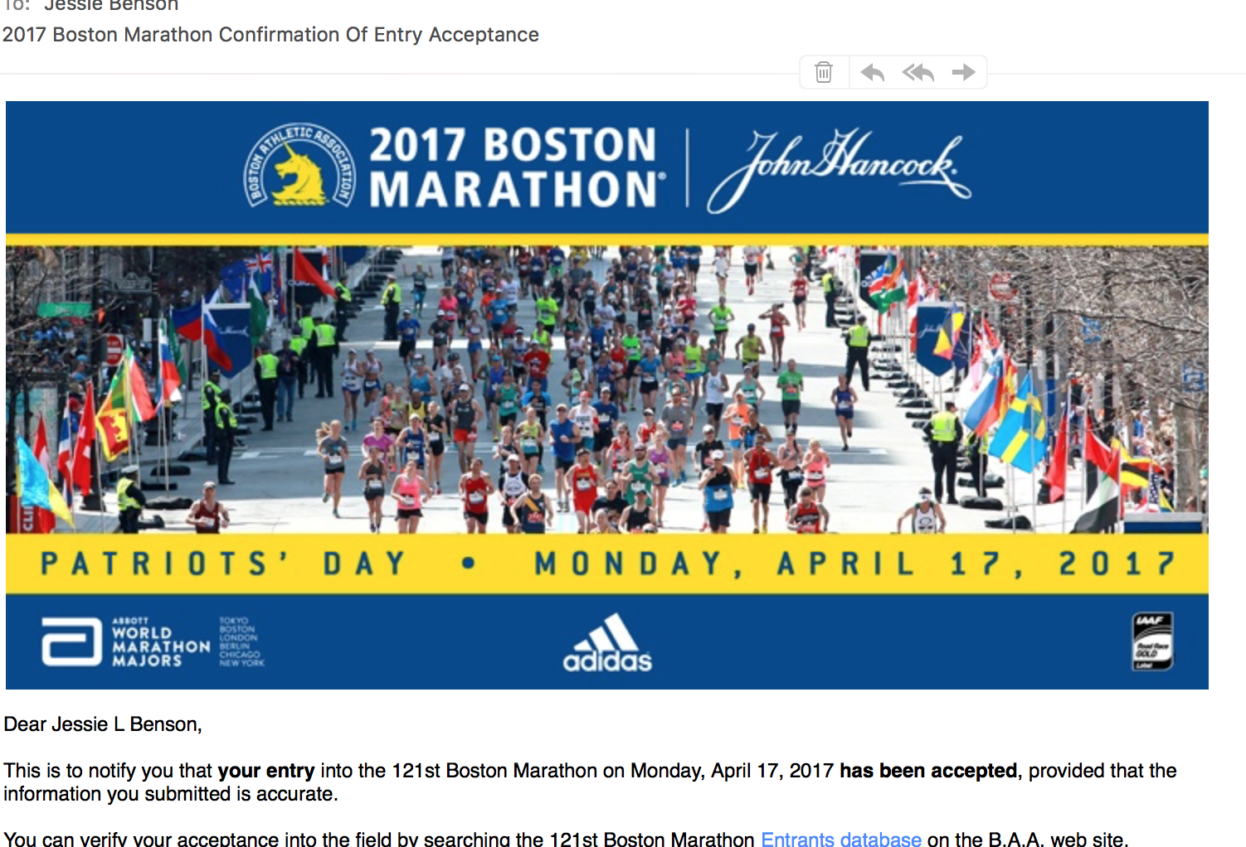Forward the message with the right-arrow icon
Image resolution: width=1246 pixels, height=847 pixels.
tap(963, 73)
